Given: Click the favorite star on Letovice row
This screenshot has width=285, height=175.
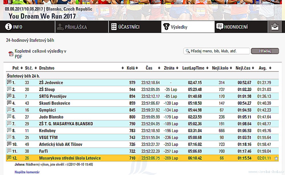Looking at the screenshot, I should 276,159.
